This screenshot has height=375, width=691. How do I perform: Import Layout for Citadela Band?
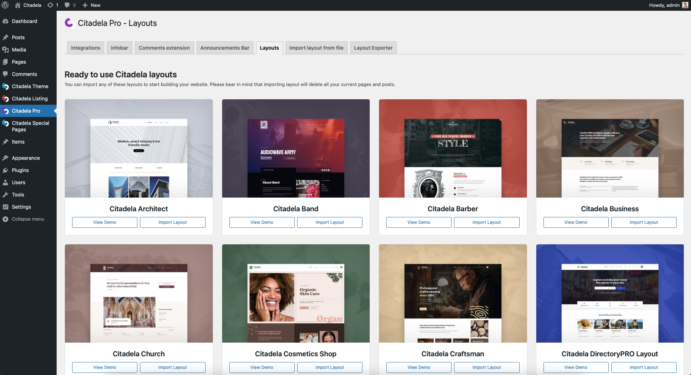(330, 222)
